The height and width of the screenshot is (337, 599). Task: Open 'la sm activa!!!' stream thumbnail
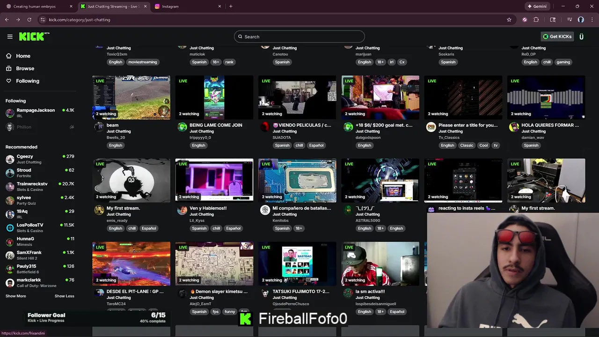(380, 264)
